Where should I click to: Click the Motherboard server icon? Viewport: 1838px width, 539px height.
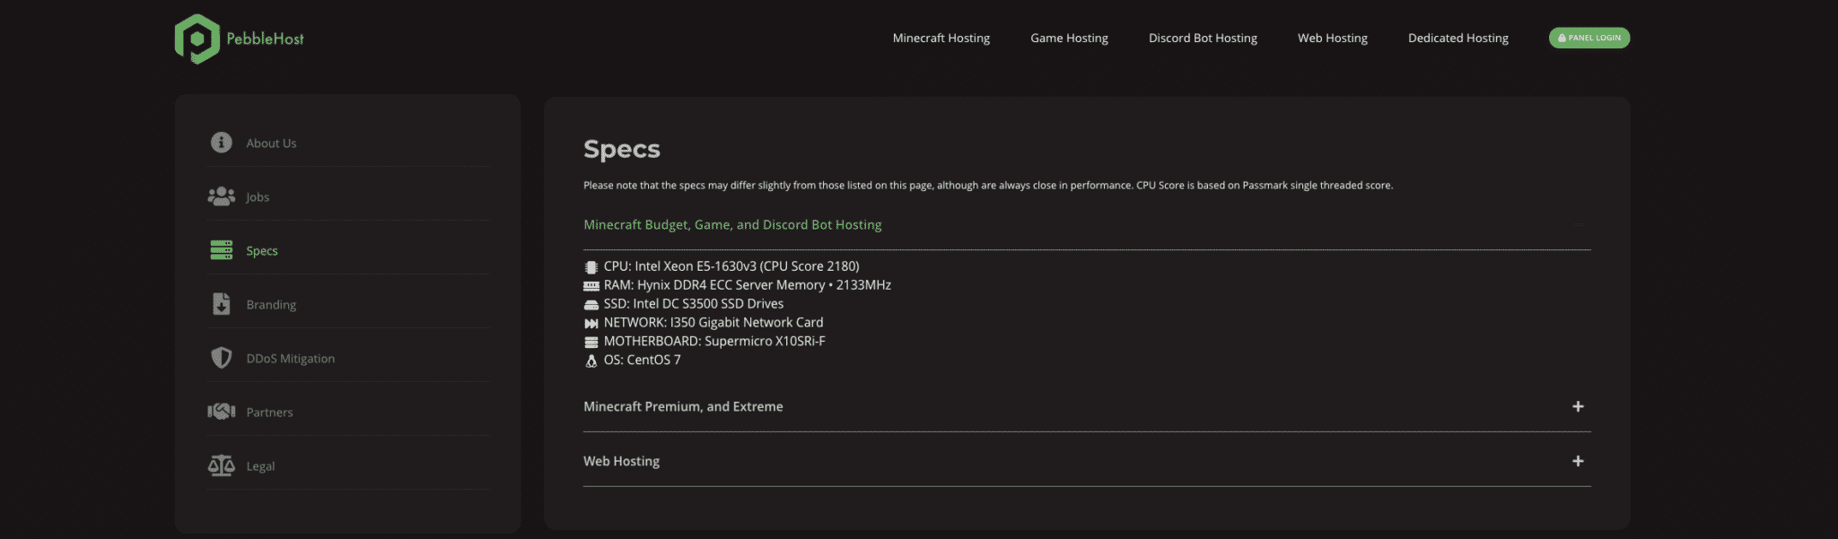[591, 343]
